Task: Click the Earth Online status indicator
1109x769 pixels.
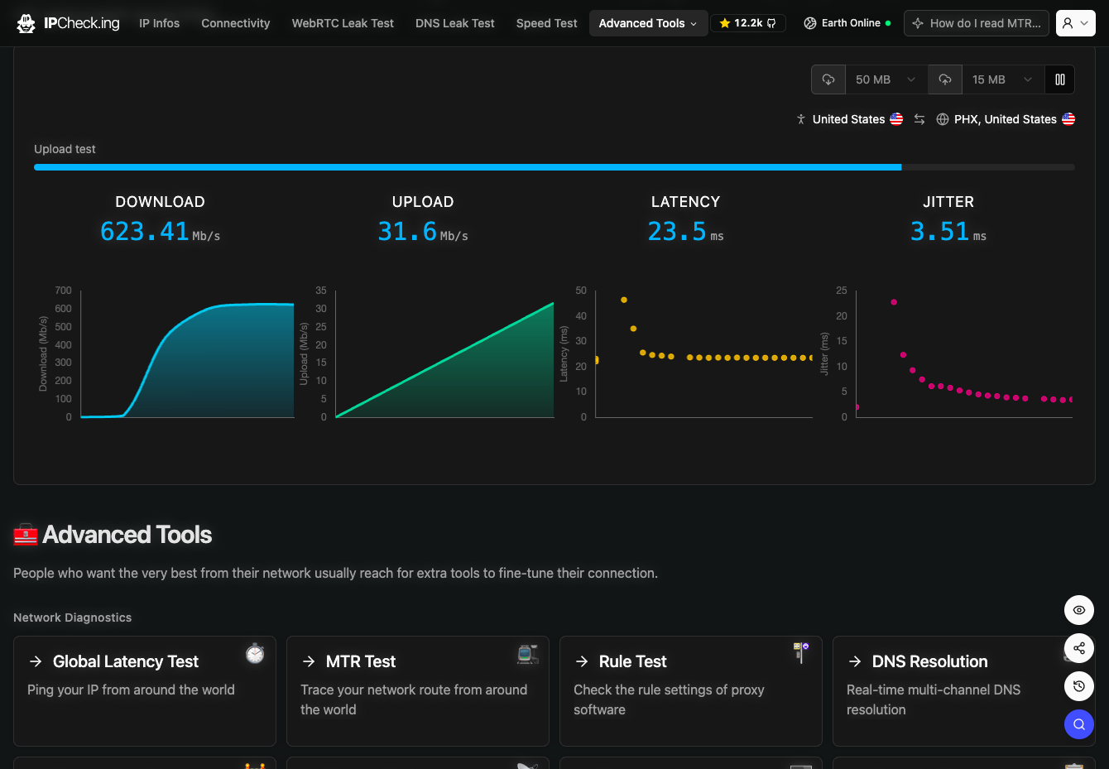Action: 847,23
